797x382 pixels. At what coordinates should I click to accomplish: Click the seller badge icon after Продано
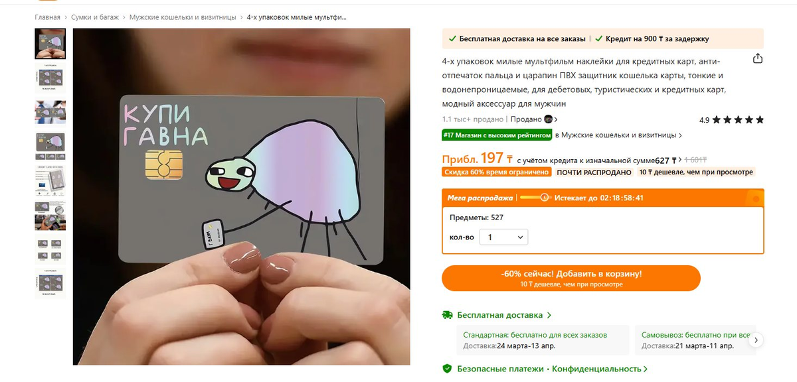click(x=549, y=119)
